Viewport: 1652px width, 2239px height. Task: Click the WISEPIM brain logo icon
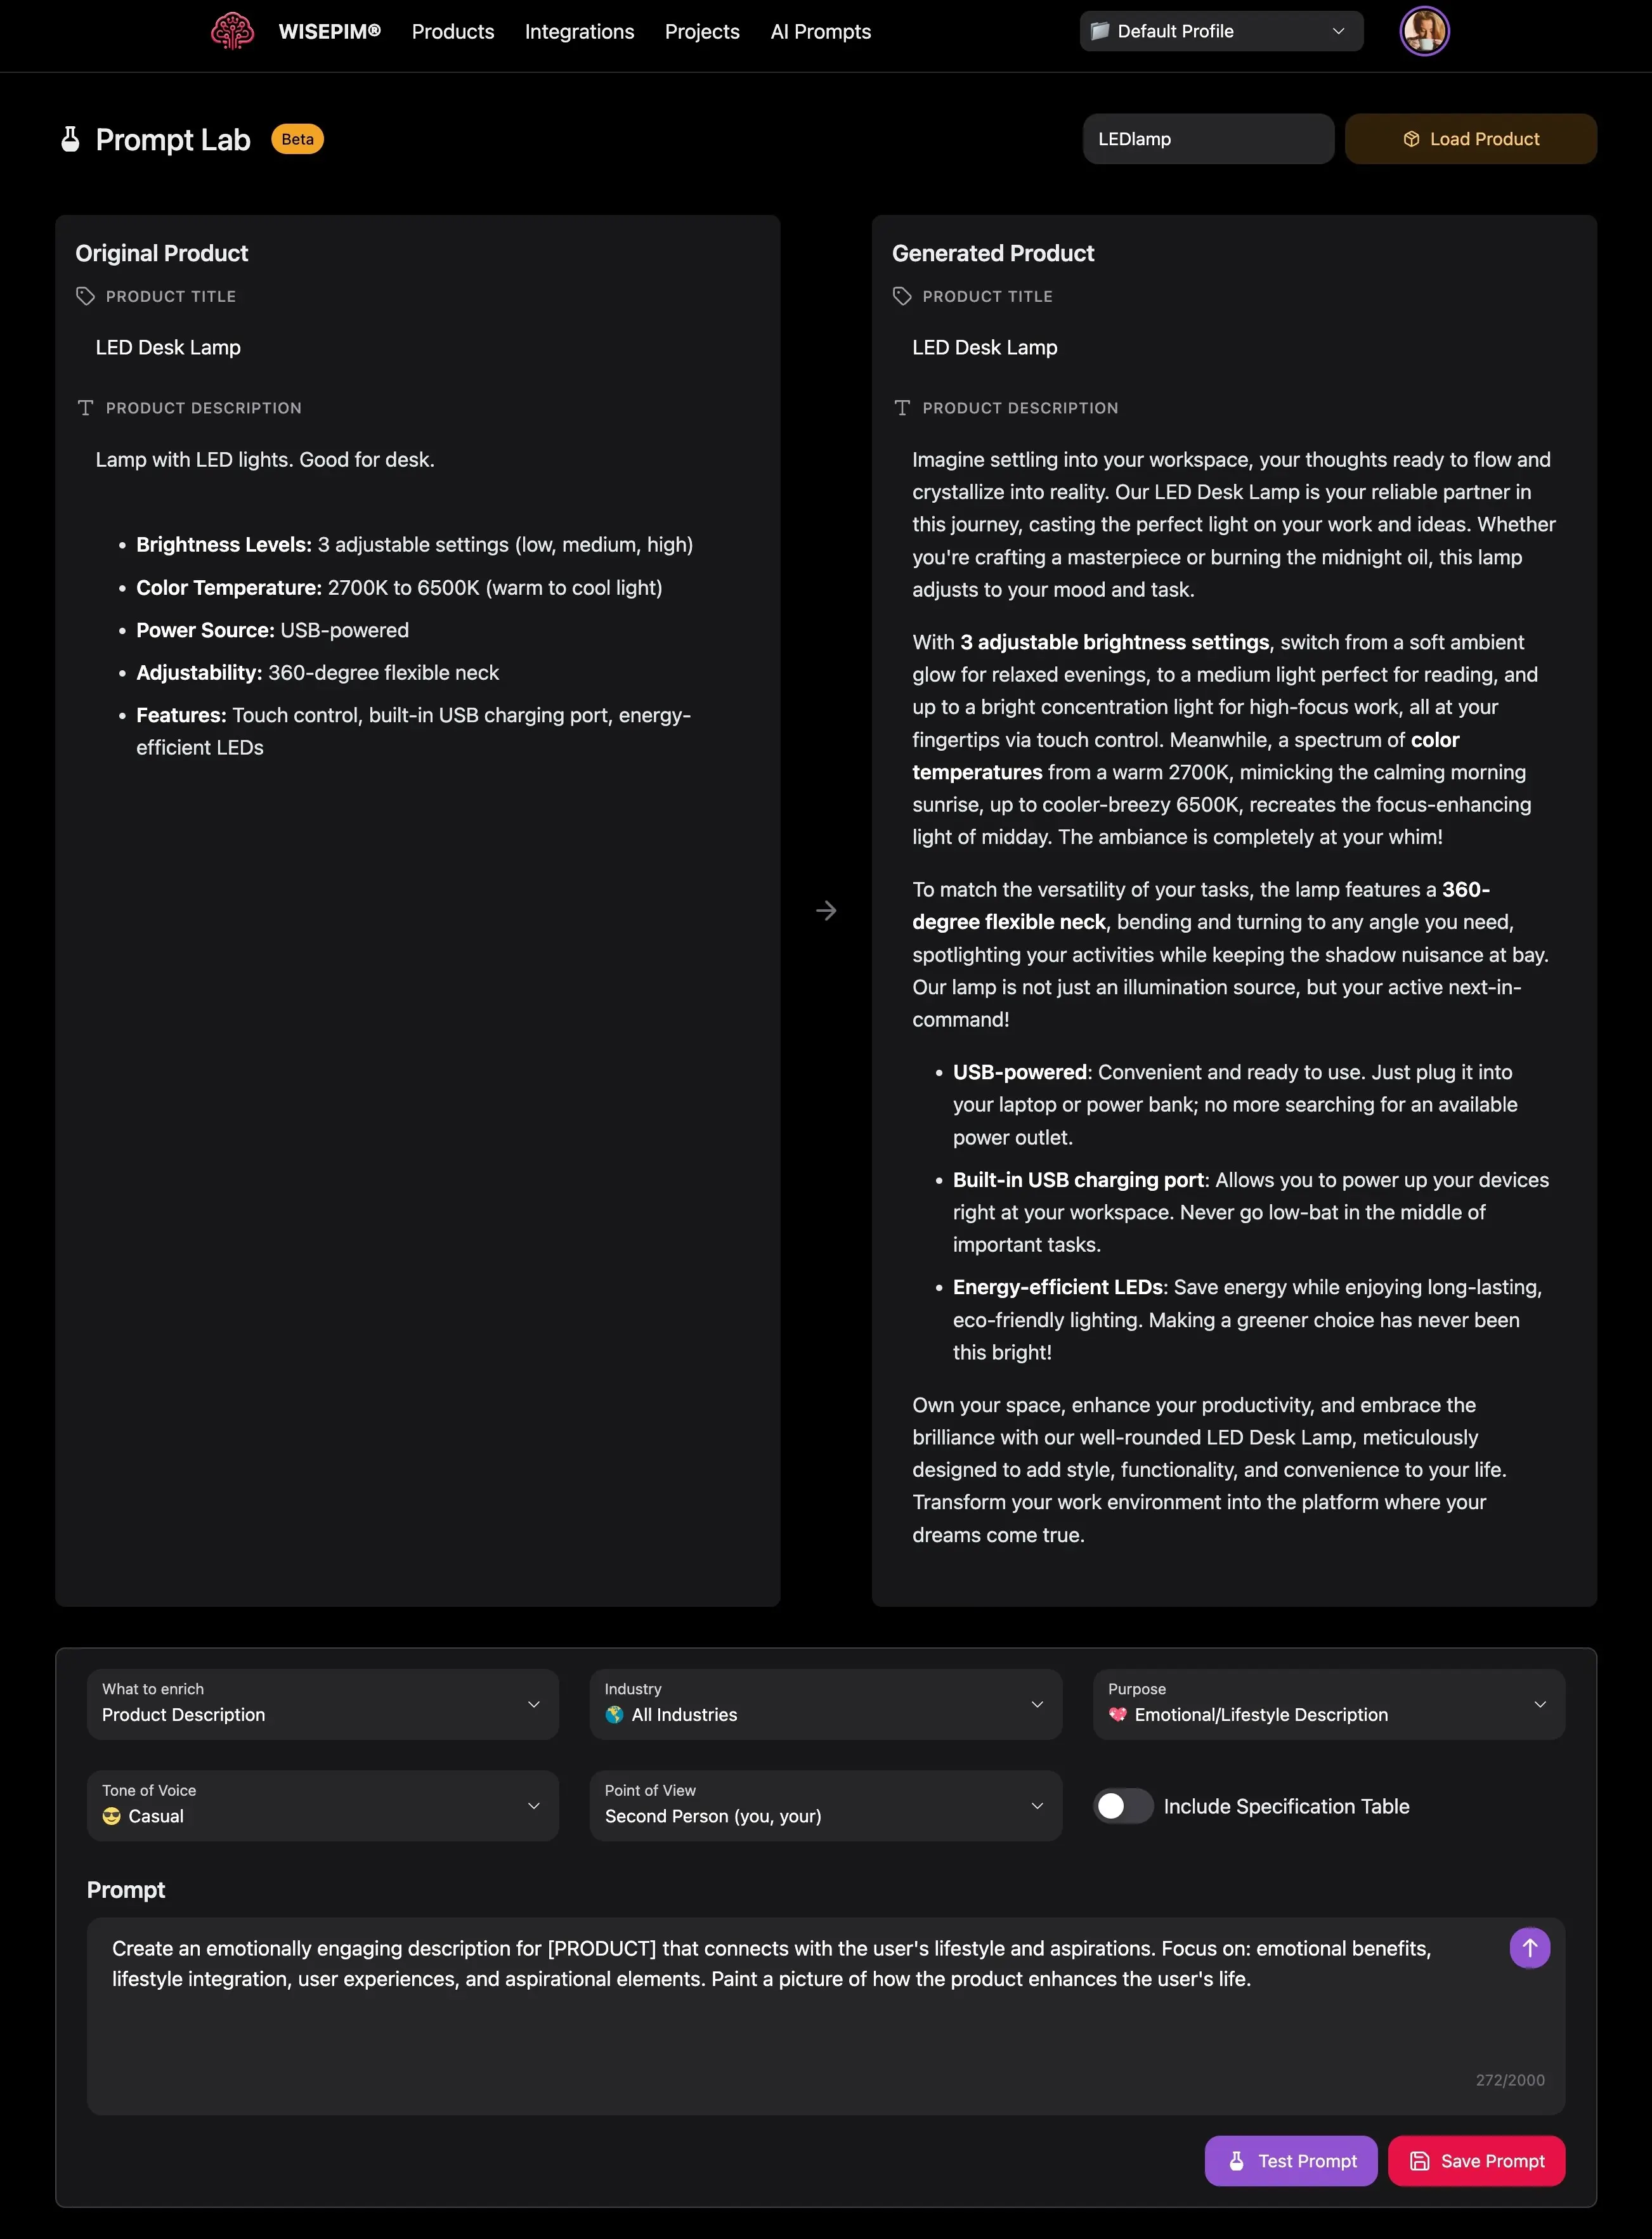pyautogui.click(x=232, y=31)
